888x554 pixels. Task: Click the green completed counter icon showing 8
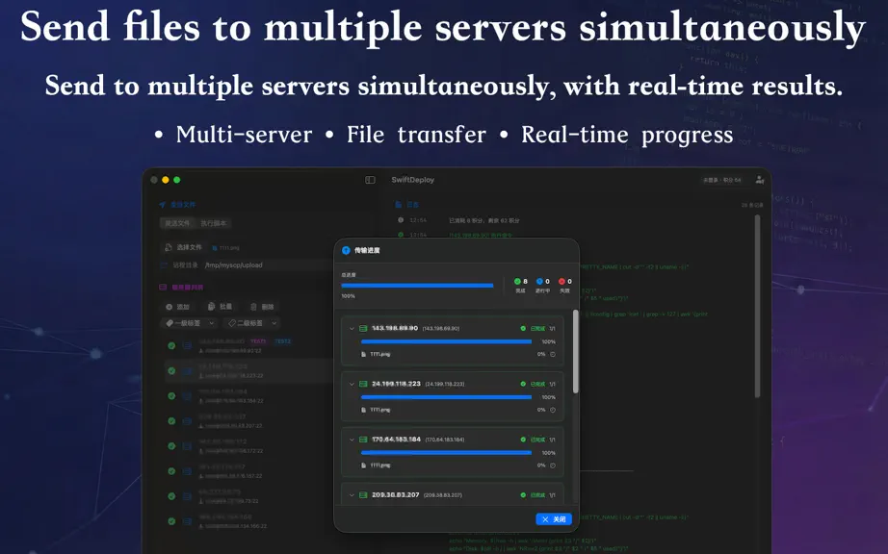(x=517, y=281)
